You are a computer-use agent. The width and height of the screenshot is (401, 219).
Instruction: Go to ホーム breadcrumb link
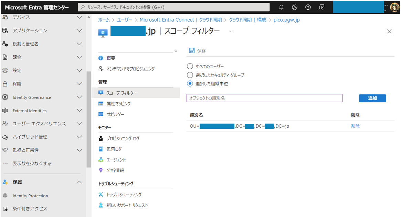tap(104, 20)
